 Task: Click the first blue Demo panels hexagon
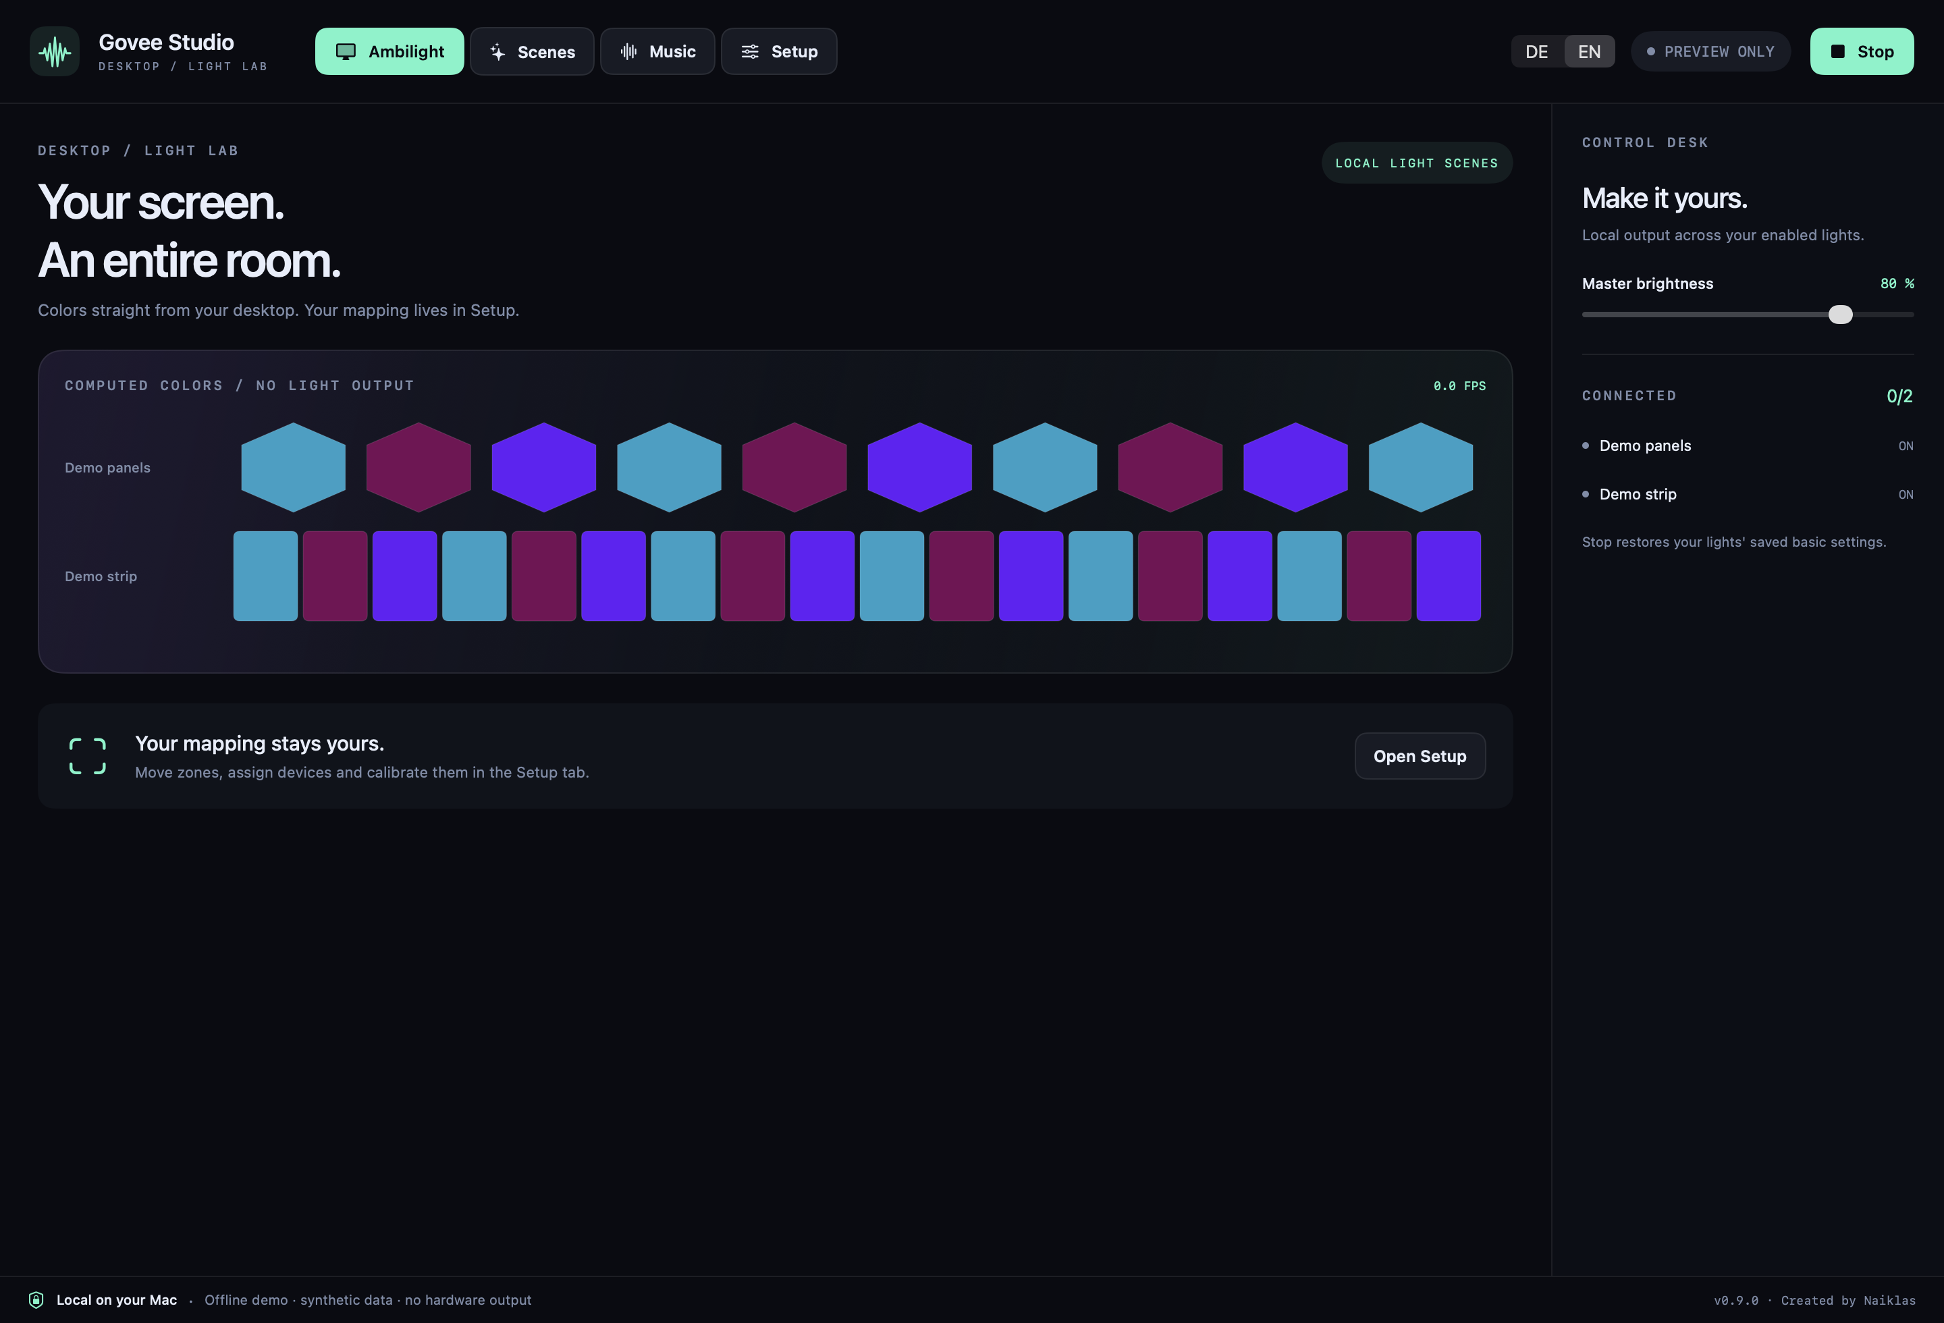pos(294,468)
